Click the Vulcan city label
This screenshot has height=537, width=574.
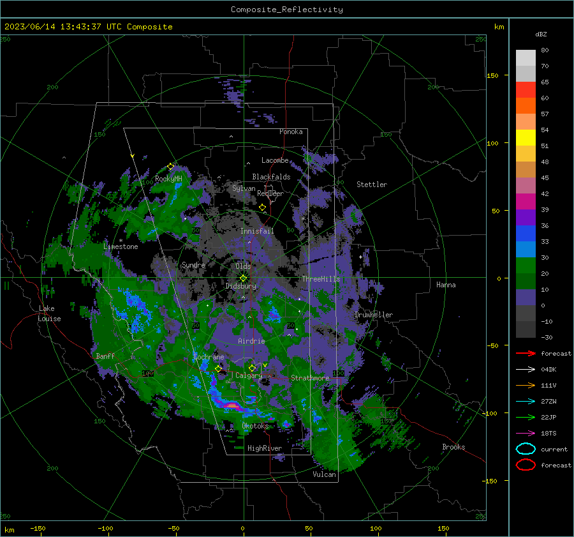[325, 474]
